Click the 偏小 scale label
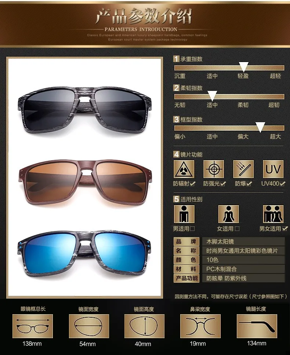The height and width of the screenshot is (355, 290). click(180, 137)
